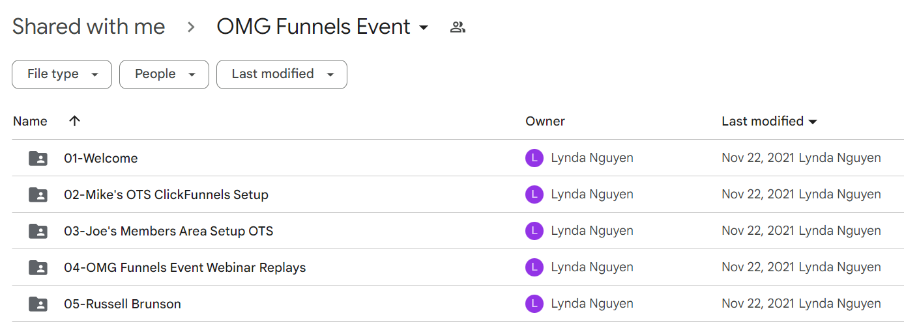The height and width of the screenshot is (335, 904).
Task: Click the shared people icon next to folder title
Action: [458, 27]
